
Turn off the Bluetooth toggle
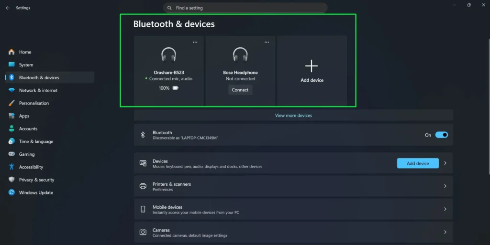tap(442, 135)
